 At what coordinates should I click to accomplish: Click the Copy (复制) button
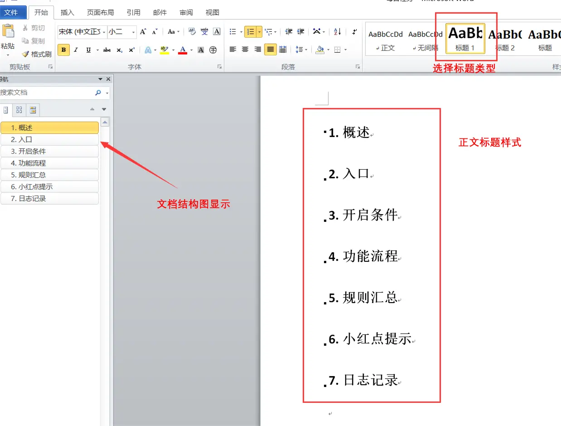(x=34, y=41)
